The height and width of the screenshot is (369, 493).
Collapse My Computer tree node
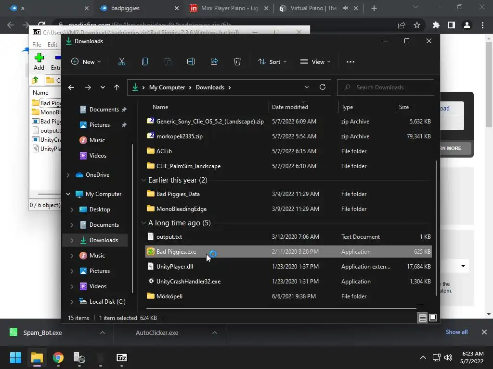pyautogui.click(x=68, y=194)
